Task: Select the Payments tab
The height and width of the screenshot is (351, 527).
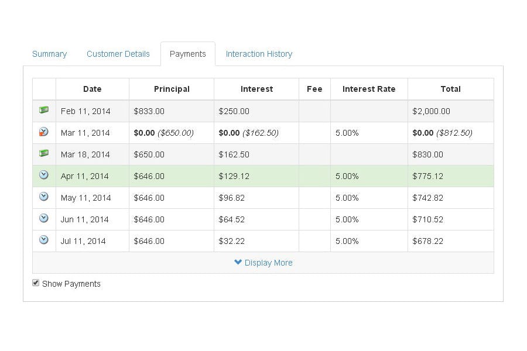Action: coord(188,54)
